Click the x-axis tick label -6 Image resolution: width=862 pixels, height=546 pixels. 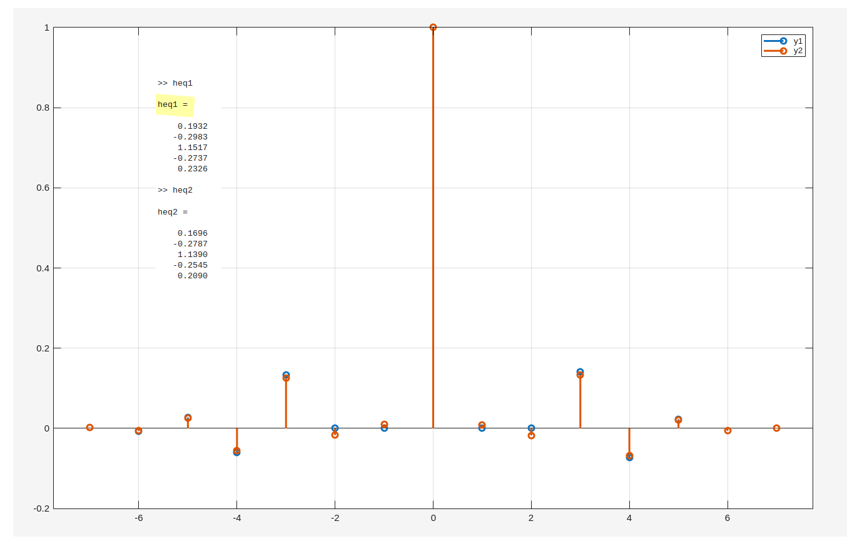pyautogui.click(x=138, y=518)
